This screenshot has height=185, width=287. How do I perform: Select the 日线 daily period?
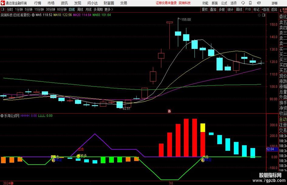pyautogui.click(x=72, y=9)
